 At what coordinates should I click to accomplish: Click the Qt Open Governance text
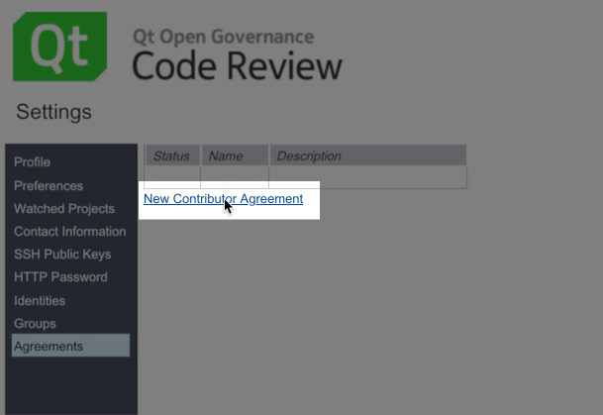point(223,37)
